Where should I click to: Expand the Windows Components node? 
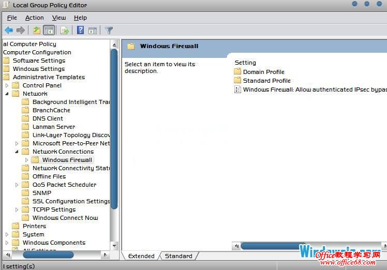pos(7,243)
